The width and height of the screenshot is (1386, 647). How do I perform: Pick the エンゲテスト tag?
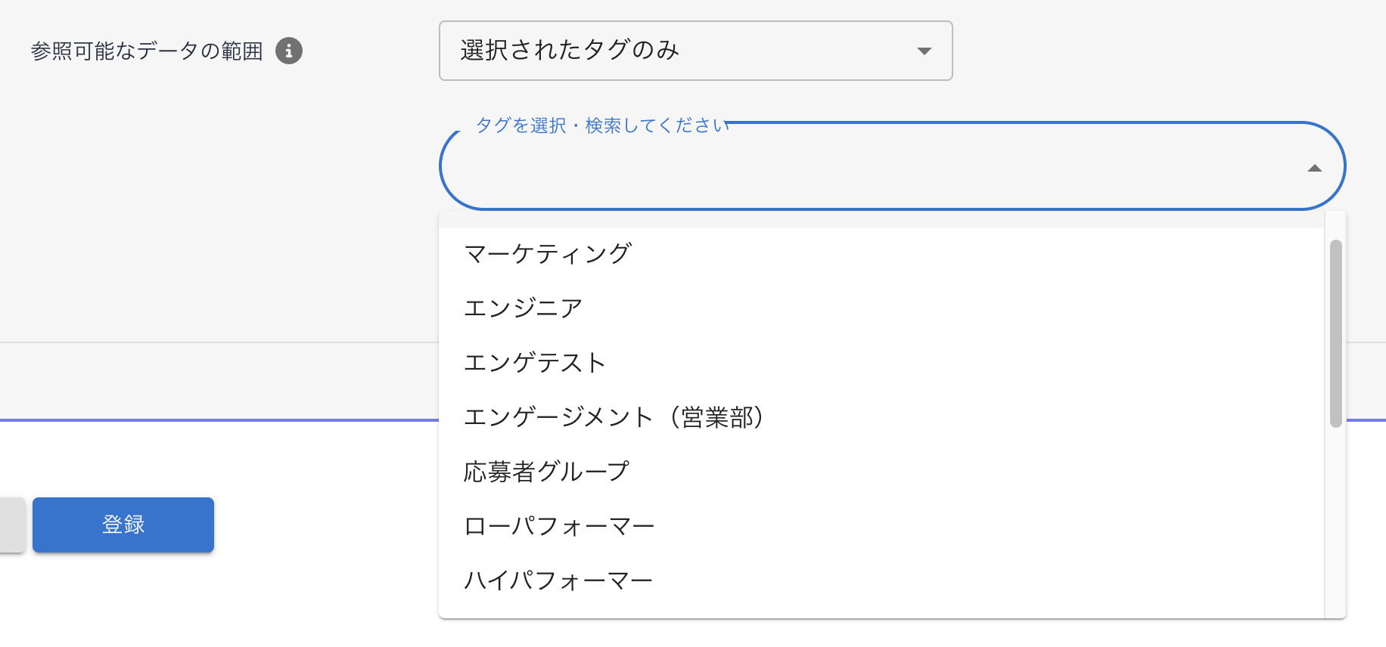[x=534, y=362]
